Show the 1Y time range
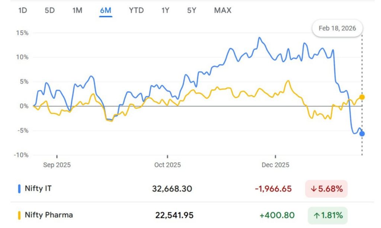Viewport: 381px width, 228px height. point(165,10)
